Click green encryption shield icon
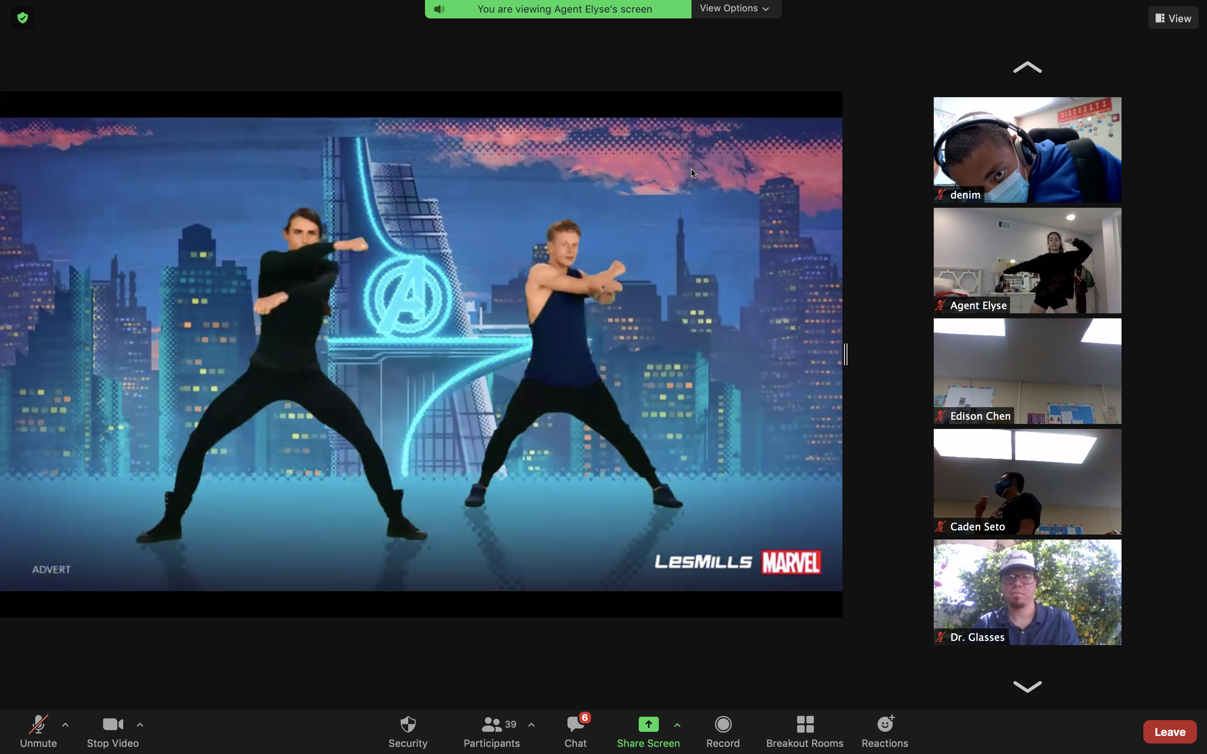The height and width of the screenshot is (754, 1207). pos(23,18)
